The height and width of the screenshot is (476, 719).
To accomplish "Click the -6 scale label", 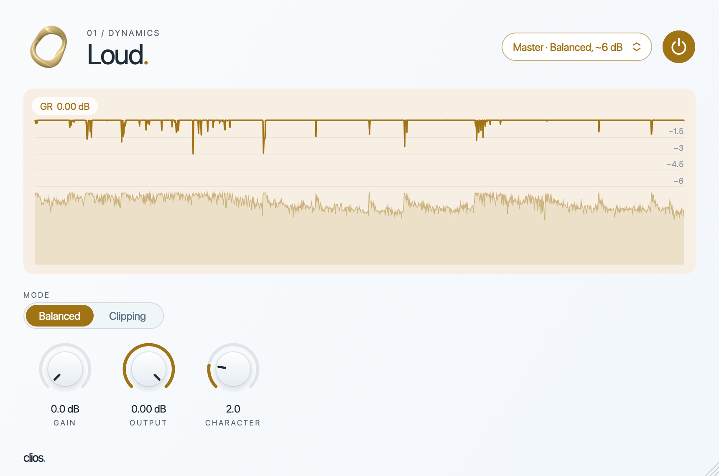I will pyautogui.click(x=678, y=181).
